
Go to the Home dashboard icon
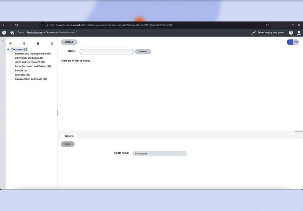(12, 33)
